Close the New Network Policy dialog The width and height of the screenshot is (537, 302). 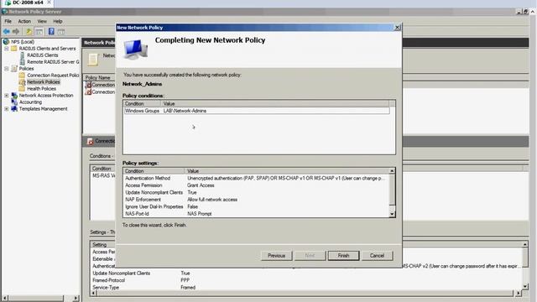397,28
